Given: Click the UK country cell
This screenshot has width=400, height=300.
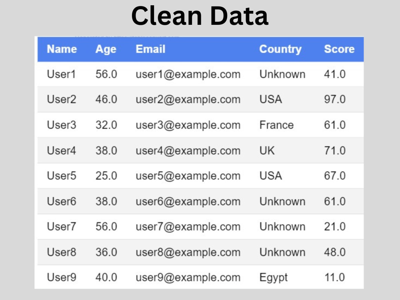Looking at the screenshot, I should (267, 150).
